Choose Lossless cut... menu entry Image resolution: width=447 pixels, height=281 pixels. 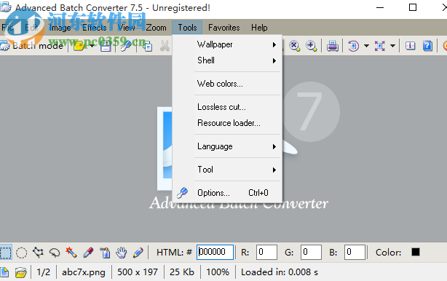coord(227,107)
